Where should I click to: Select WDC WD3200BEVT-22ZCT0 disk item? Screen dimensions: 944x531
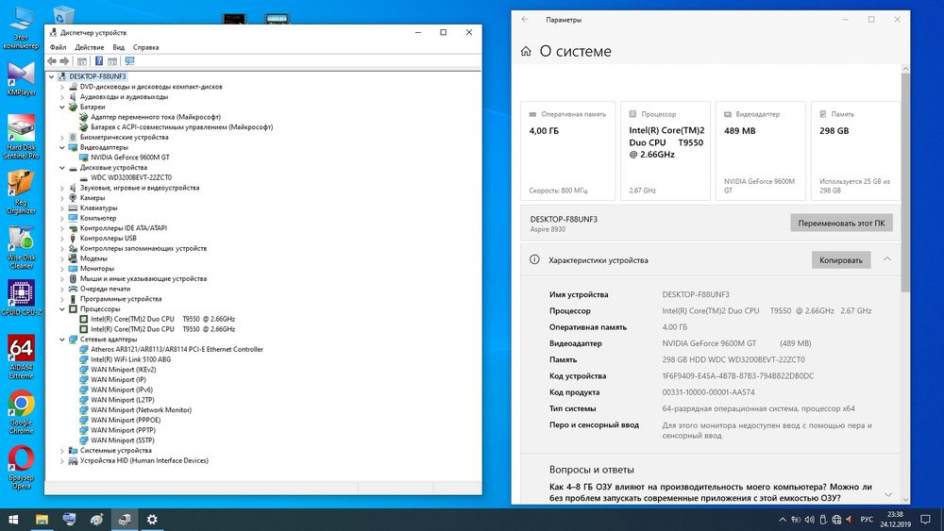coord(131,178)
